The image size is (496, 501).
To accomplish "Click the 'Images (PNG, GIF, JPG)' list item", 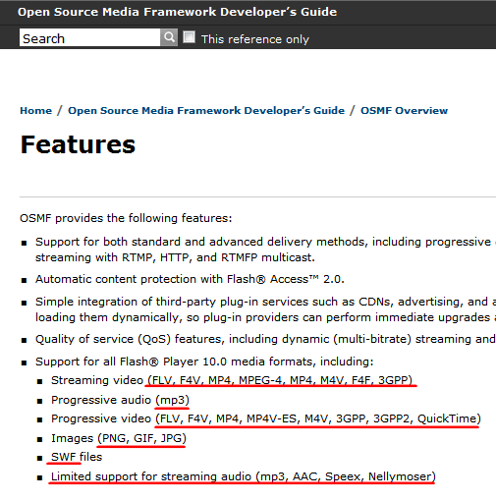I will tap(119, 438).
